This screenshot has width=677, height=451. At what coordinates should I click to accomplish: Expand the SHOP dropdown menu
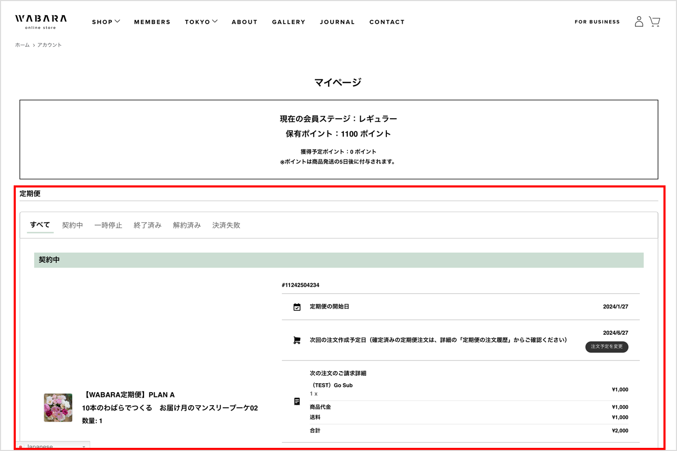pos(106,22)
